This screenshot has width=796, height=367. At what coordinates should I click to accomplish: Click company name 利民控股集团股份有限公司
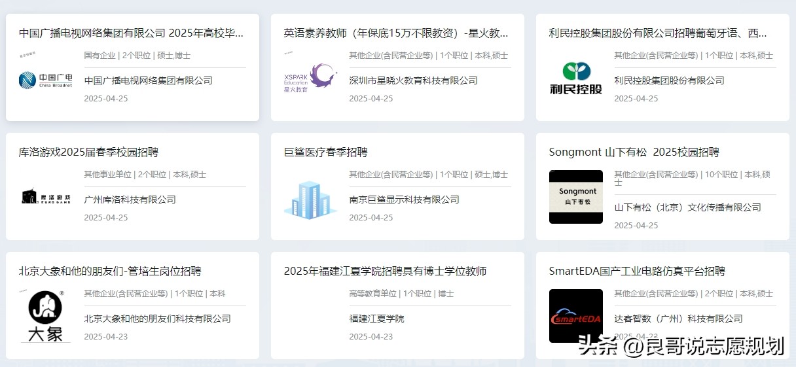click(669, 80)
